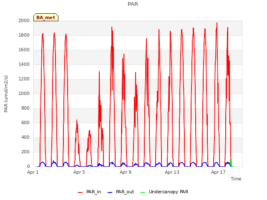Click the PAR chart title

point(133,4)
